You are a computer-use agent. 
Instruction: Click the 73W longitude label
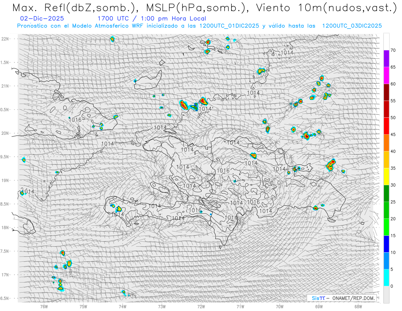(162, 306)
